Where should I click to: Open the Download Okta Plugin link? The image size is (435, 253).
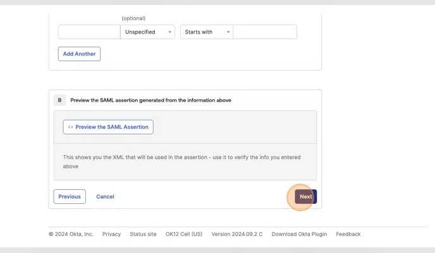(x=299, y=234)
